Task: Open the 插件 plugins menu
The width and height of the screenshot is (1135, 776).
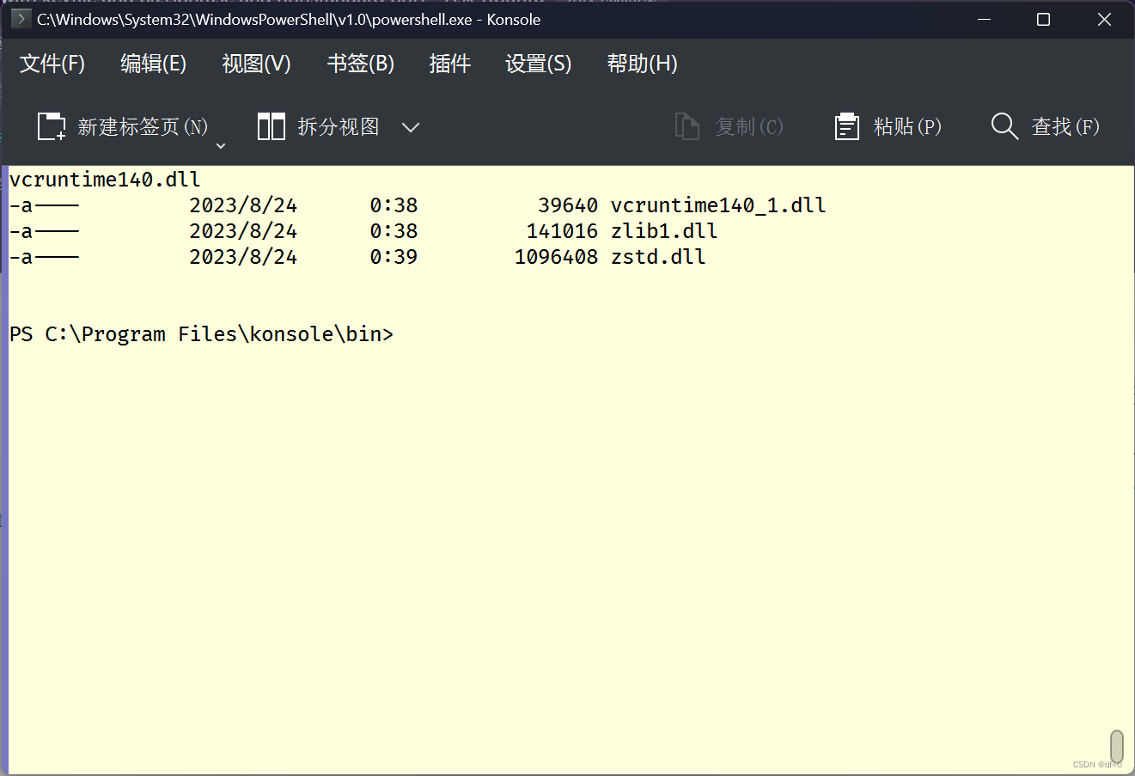Action: click(450, 63)
